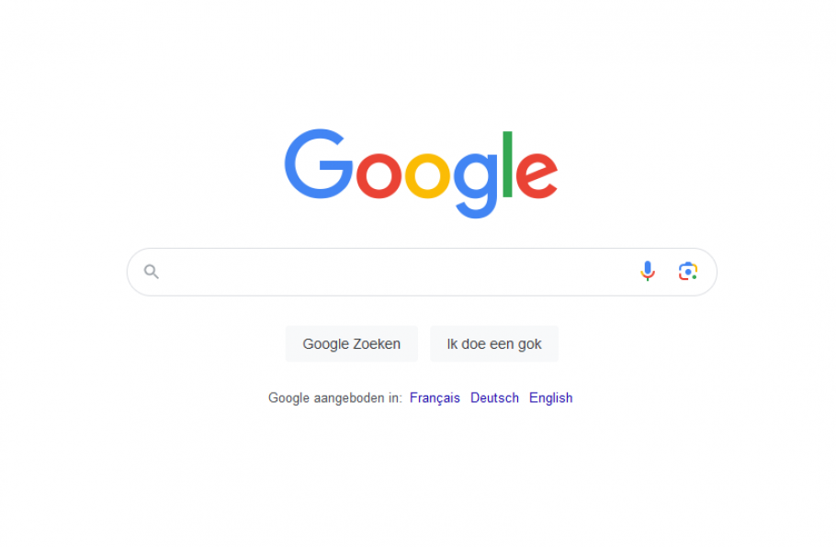This screenshot has width=836, height=547.
Task: Select the full Google logo image
Action: tap(421, 173)
